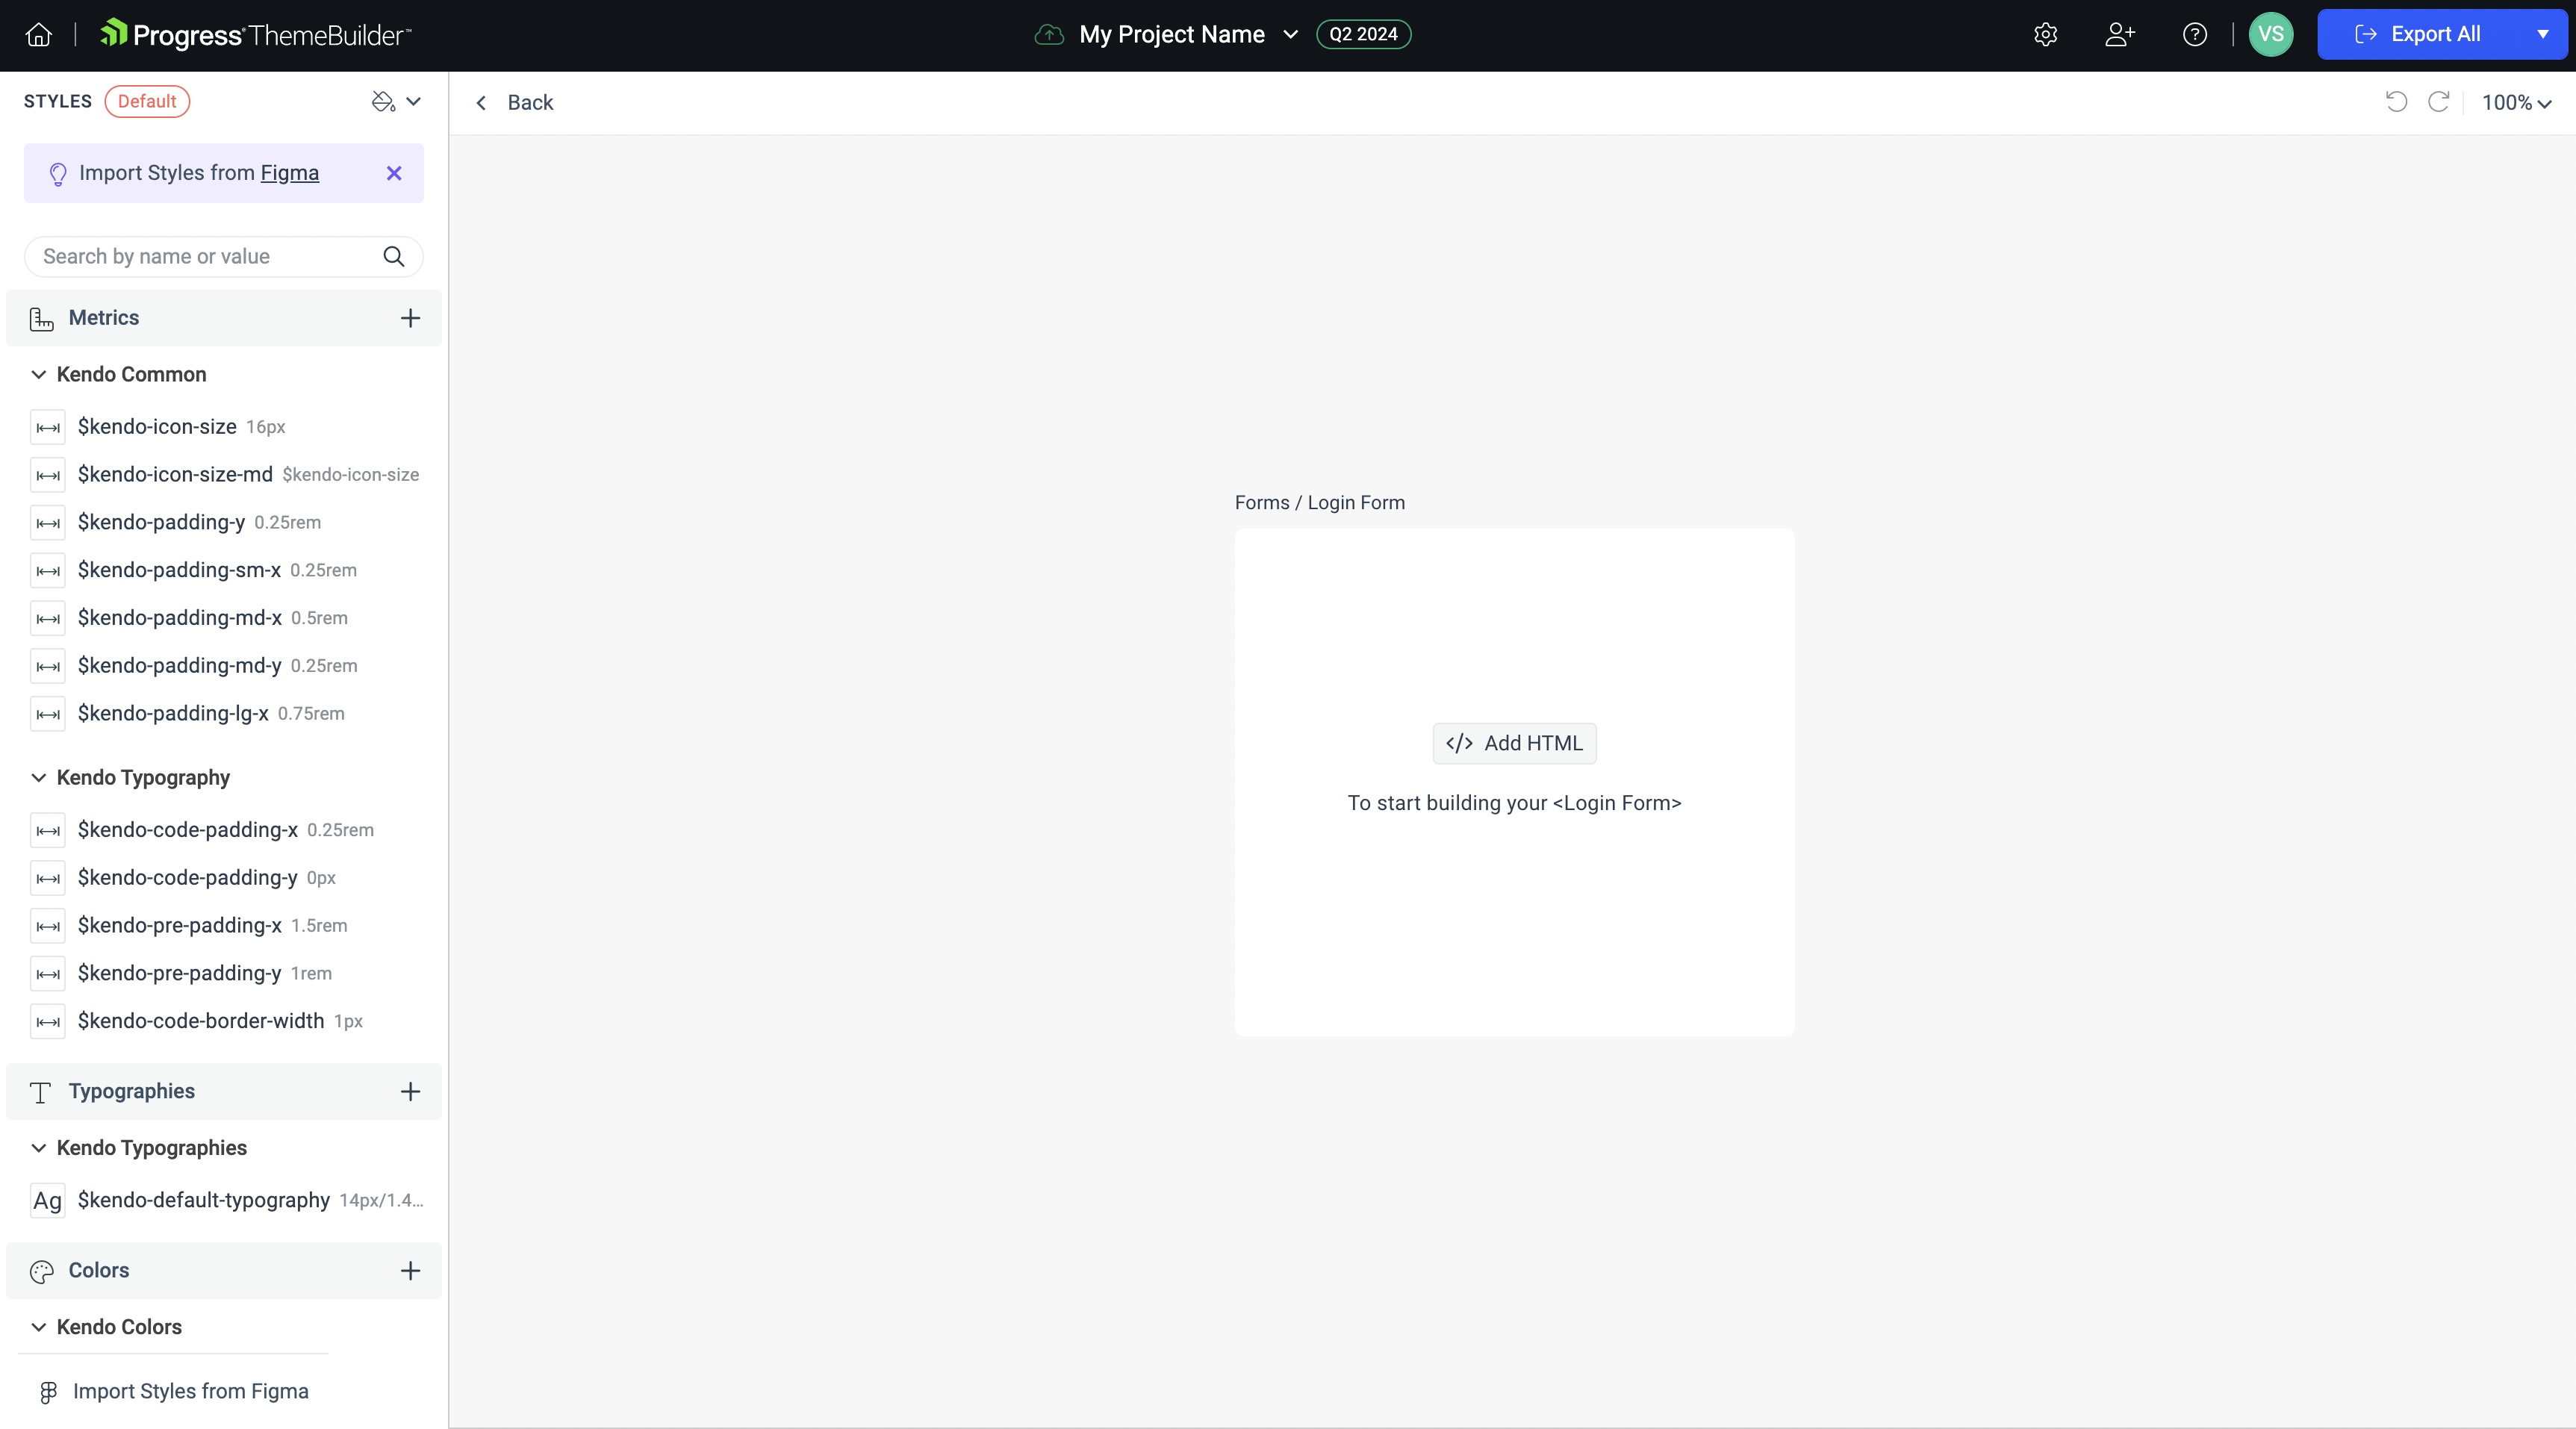Click the Add HTML button
The image size is (2576, 1429).
[x=1514, y=744]
